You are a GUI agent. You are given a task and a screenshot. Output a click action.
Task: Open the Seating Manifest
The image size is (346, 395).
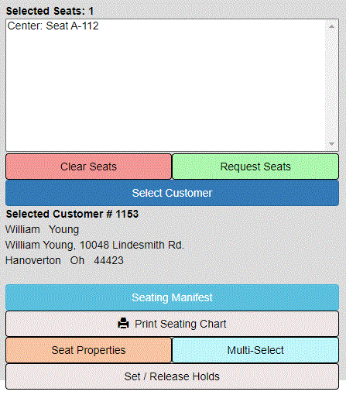point(172,297)
